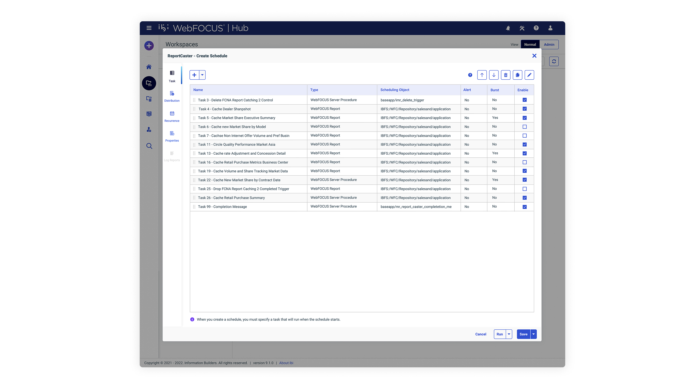Click the delete task trash icon
Viewport: 690px width, 388px height.
tap(505, 75)
